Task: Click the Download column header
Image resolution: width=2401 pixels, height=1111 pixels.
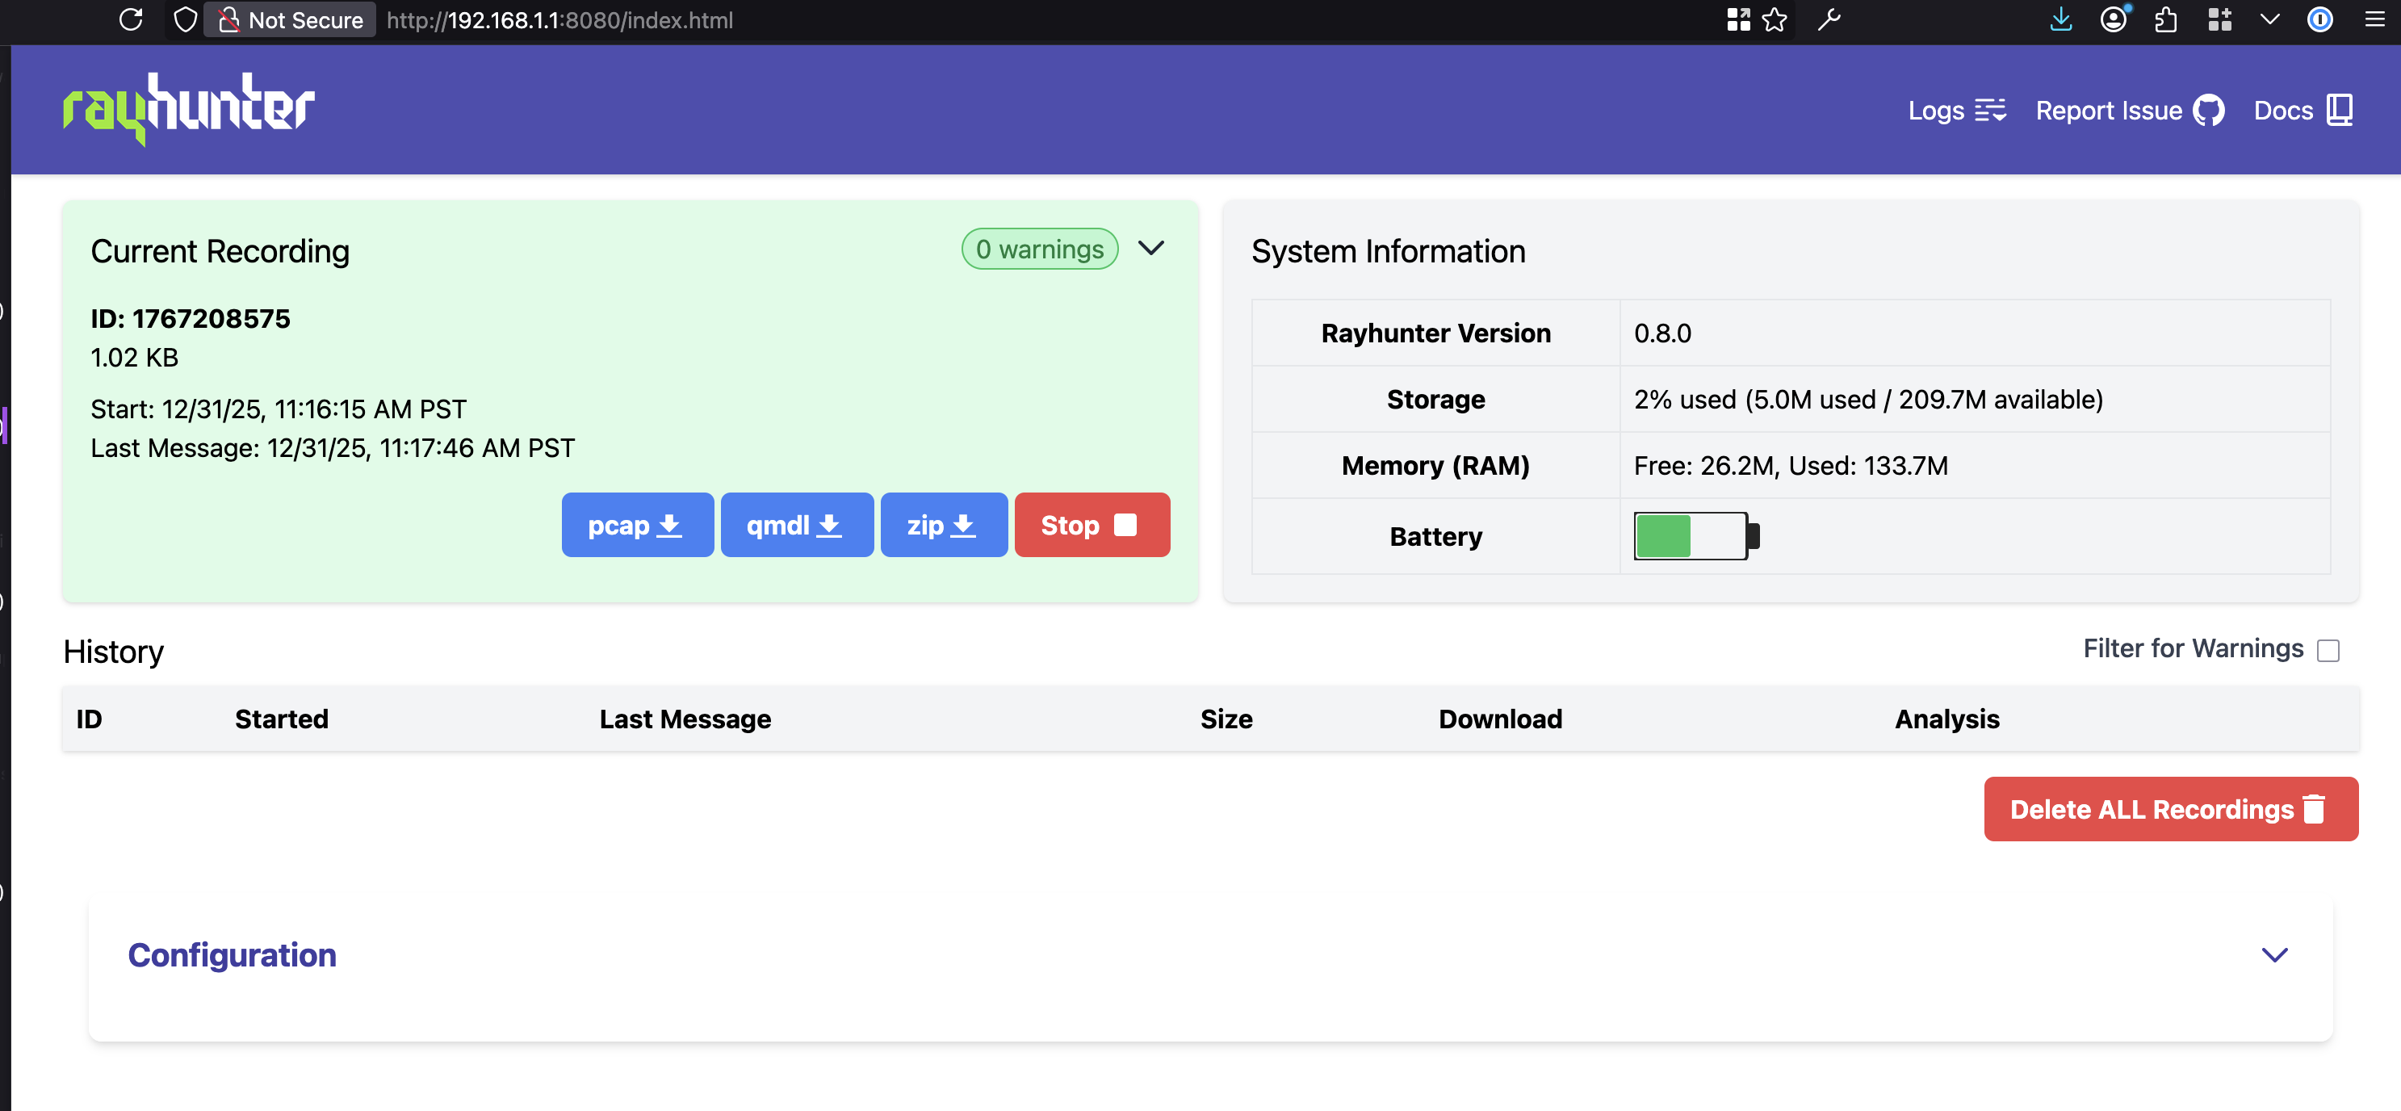Action: (1500, 719)
